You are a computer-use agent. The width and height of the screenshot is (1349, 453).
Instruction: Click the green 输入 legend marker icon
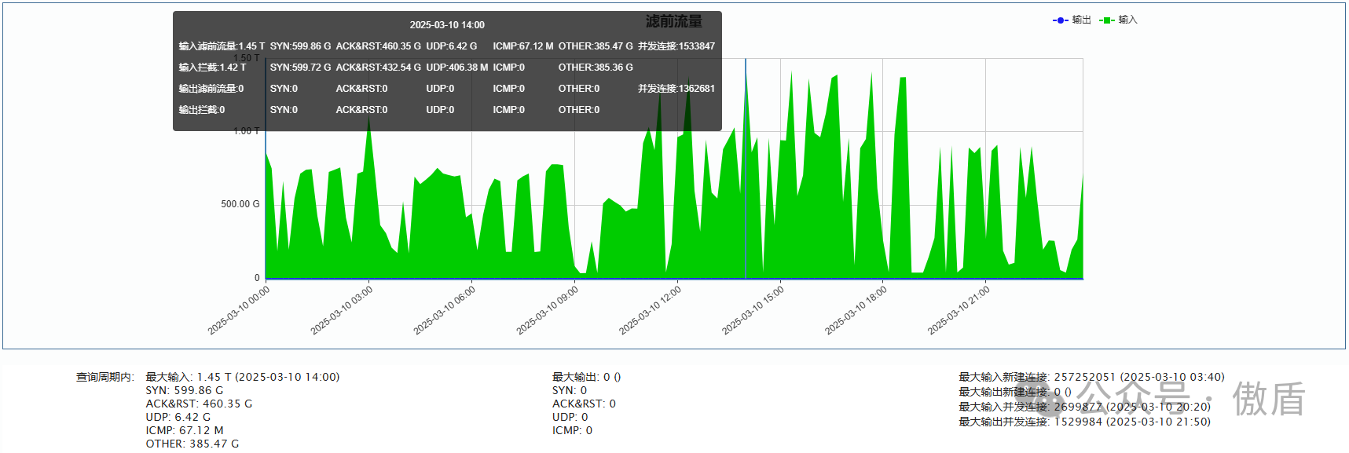(1107, 20)
